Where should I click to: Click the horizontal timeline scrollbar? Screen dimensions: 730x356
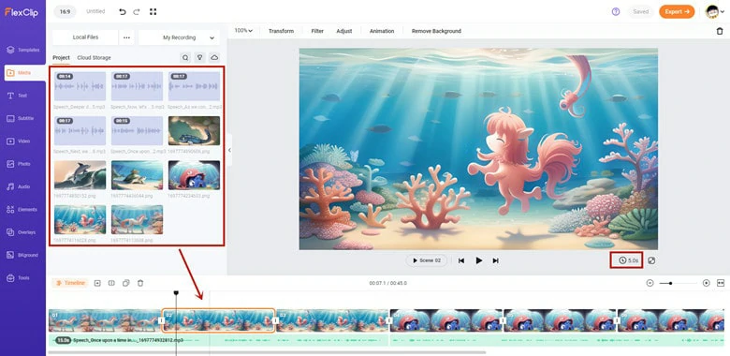(x=268, y=353)
